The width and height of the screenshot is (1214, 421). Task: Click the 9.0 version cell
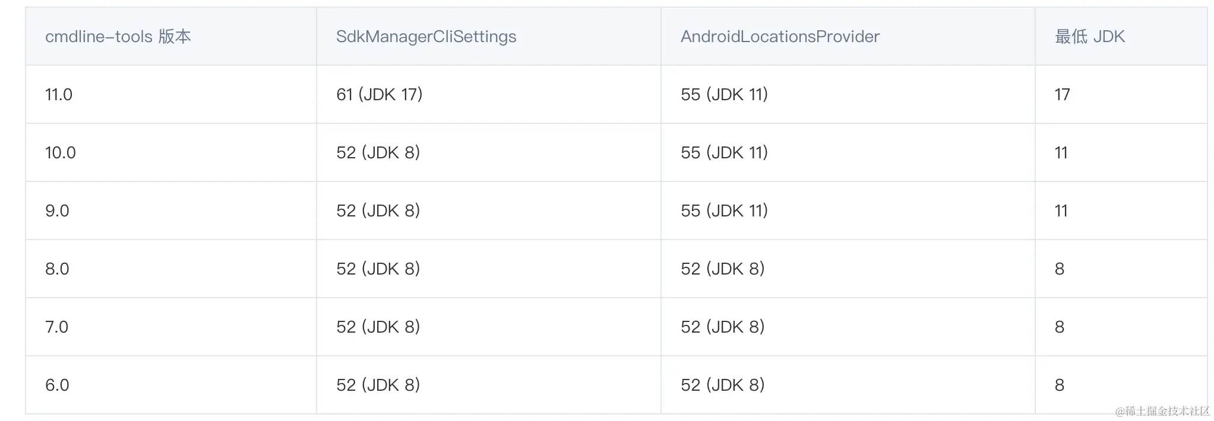57,211
